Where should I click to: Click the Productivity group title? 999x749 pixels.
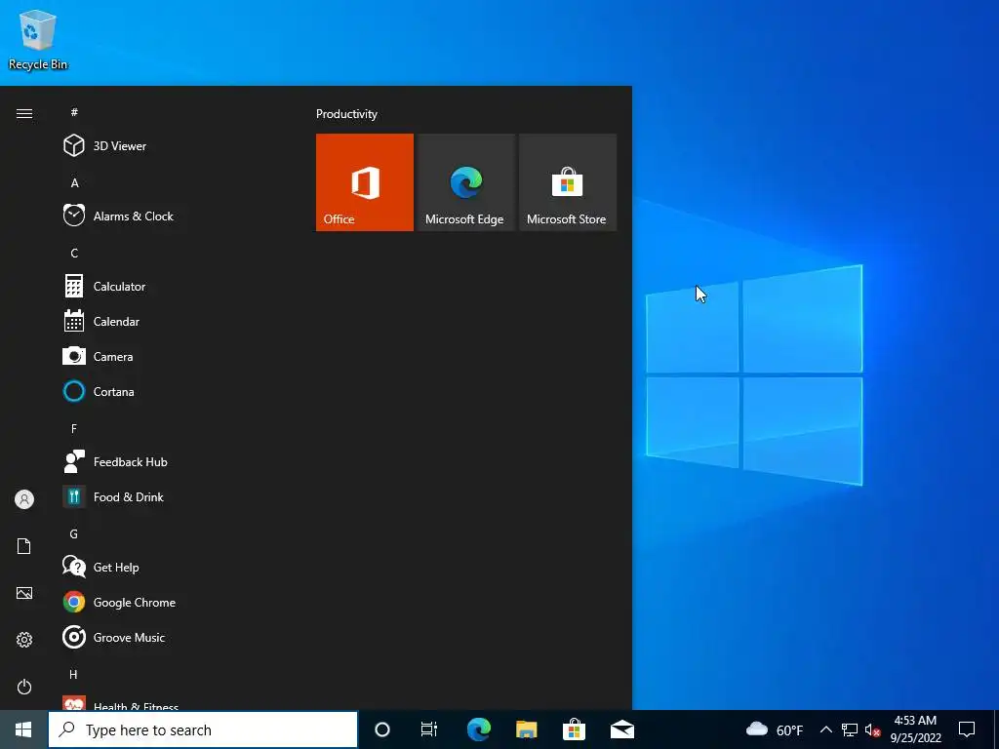346,114
